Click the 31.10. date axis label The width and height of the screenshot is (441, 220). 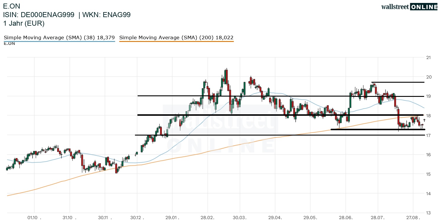[70, 217]
